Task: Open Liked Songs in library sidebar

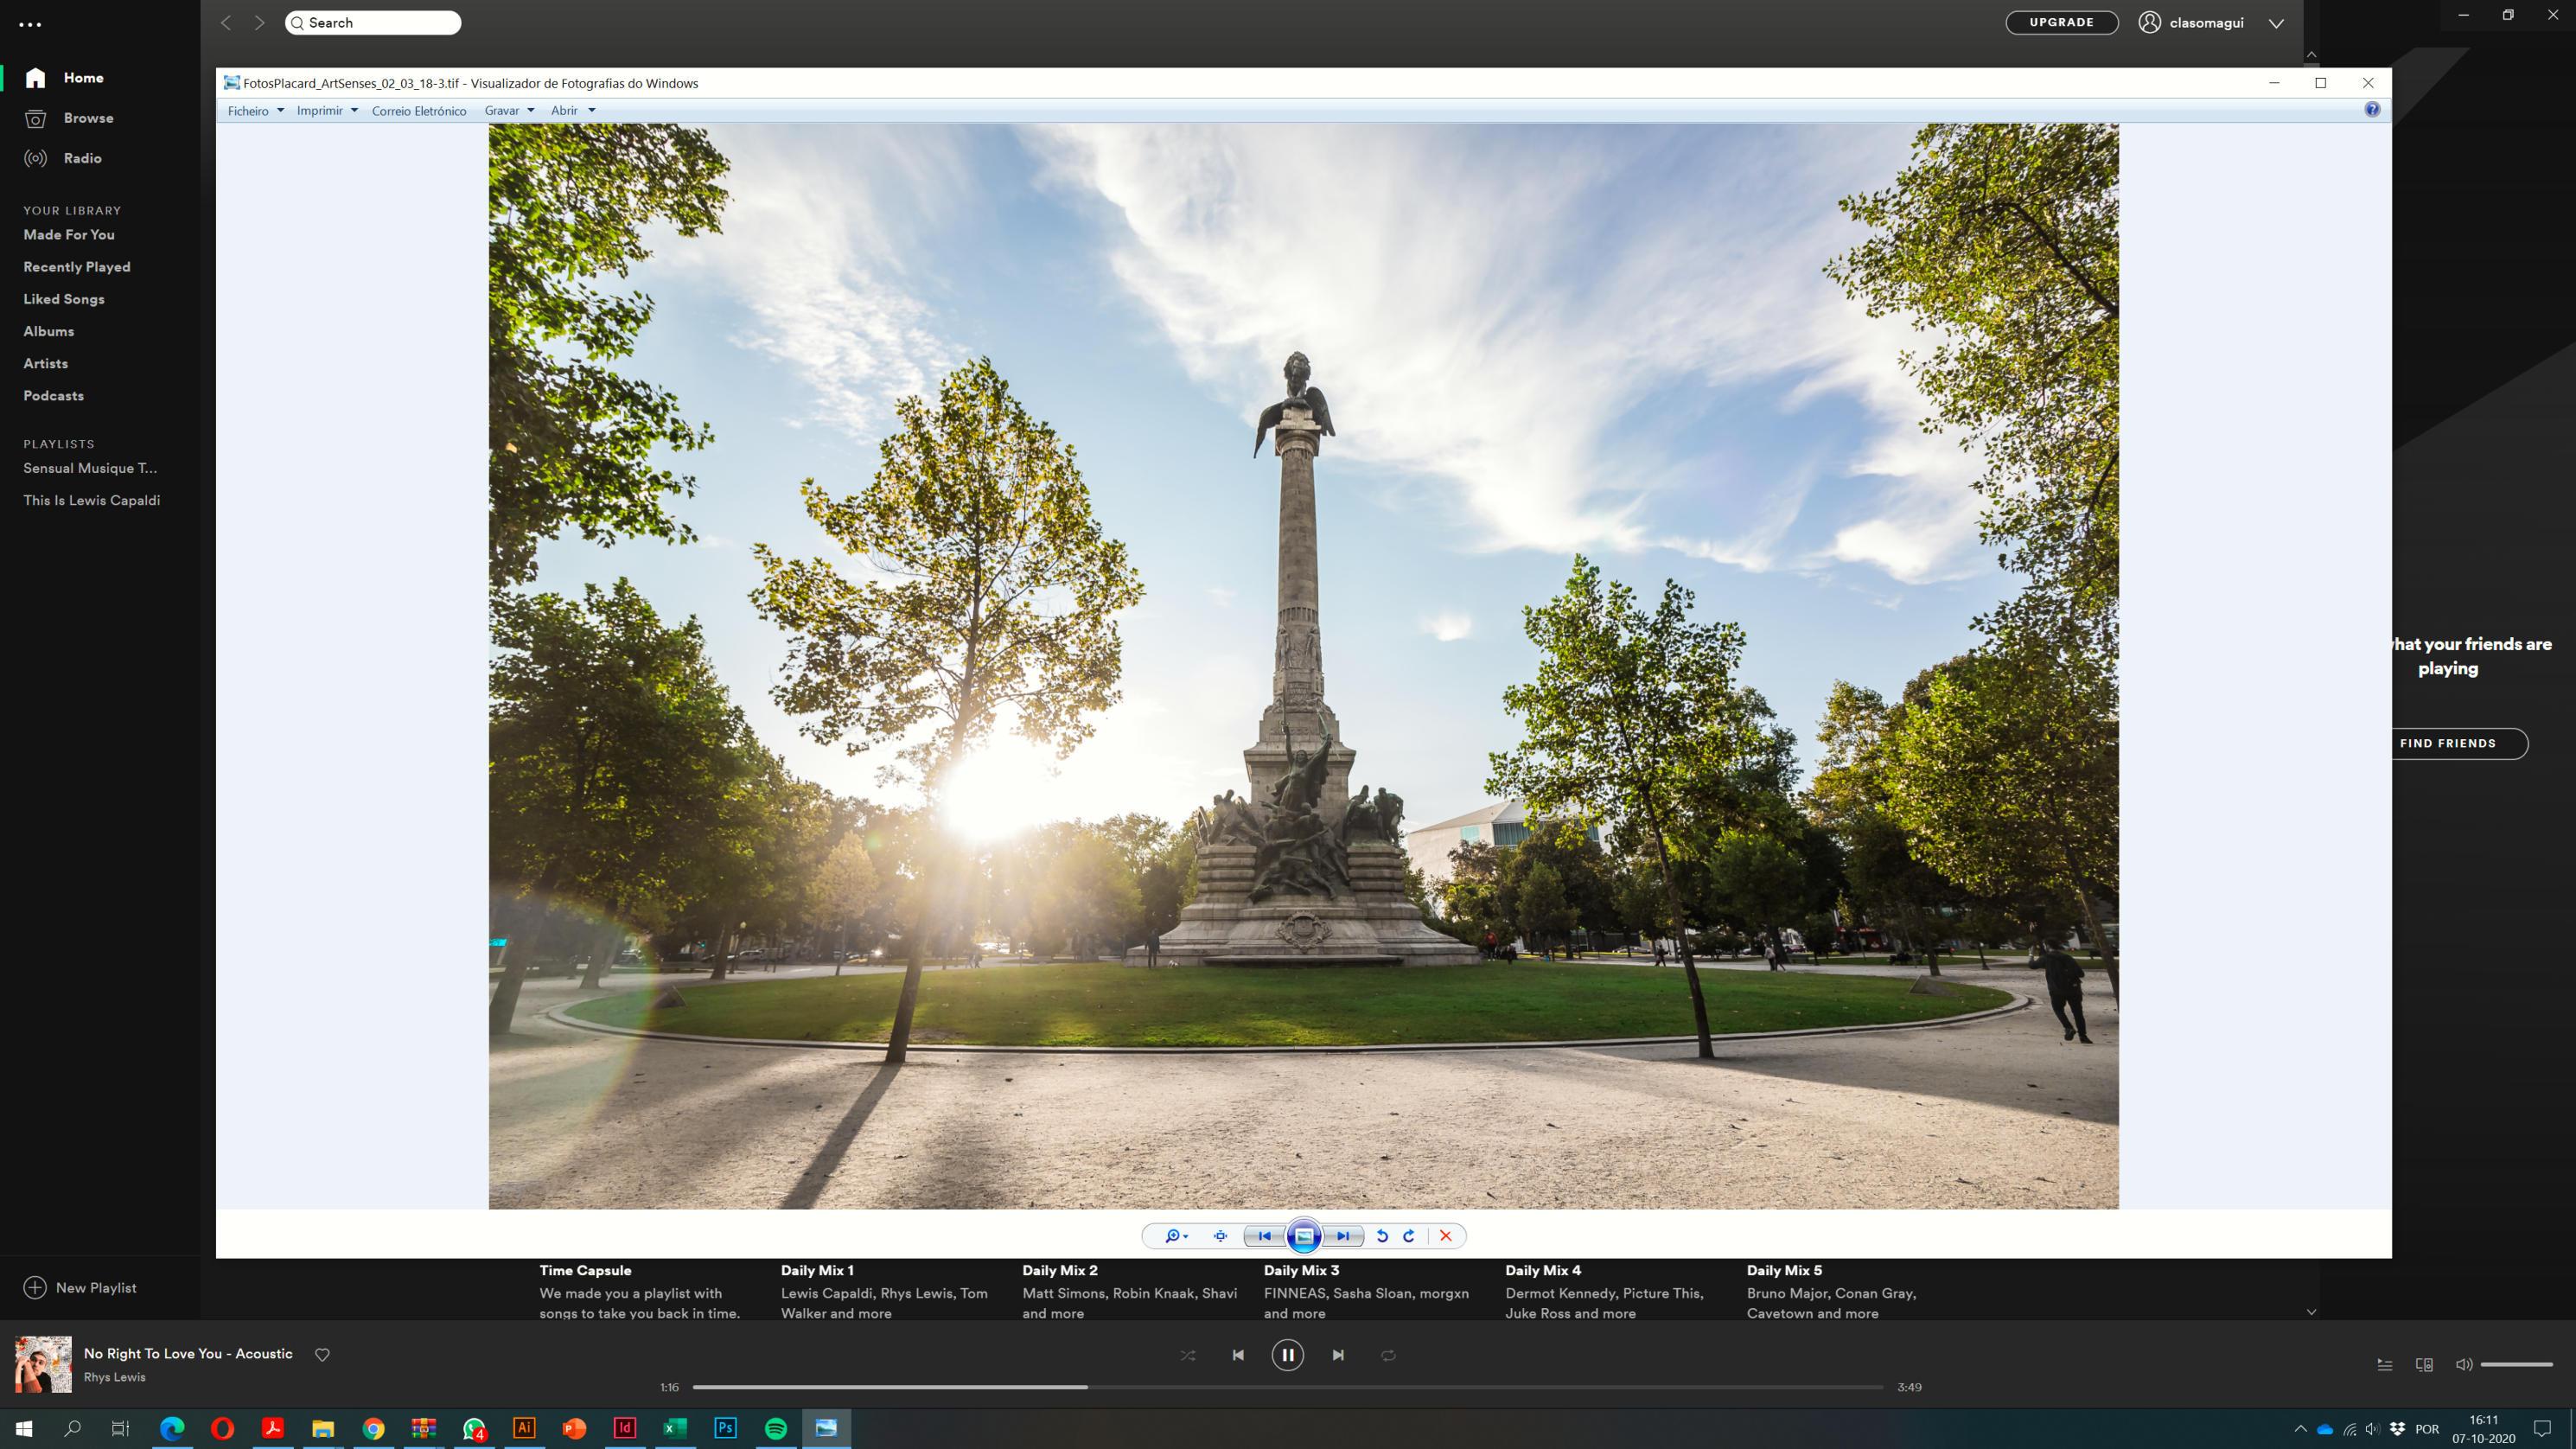Action: click(x=64, y=299)
